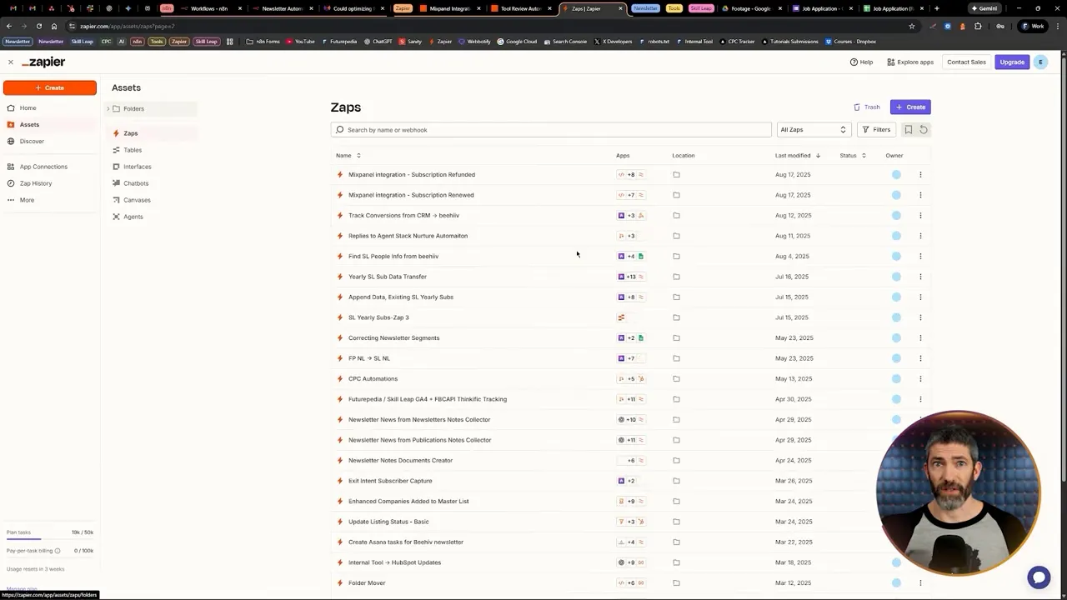Open the chat support bubble
This screenshot has width=1067, height=600.
click(x=1039, y=577)
